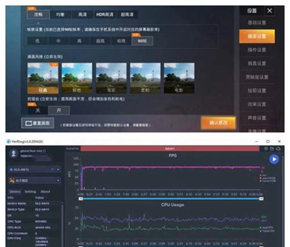The width and height of the screenshot is (290, 247).
Task: Click the arrow on the device selector
Action: (x=58, y=169)
